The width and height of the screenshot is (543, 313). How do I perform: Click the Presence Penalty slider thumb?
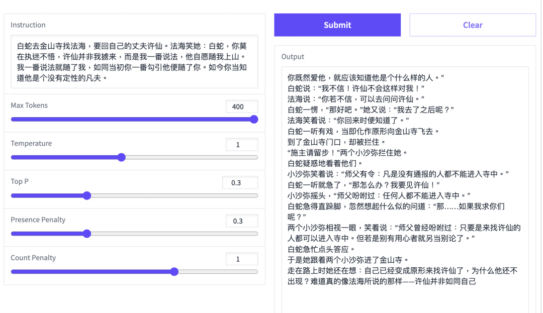point(86,234)
